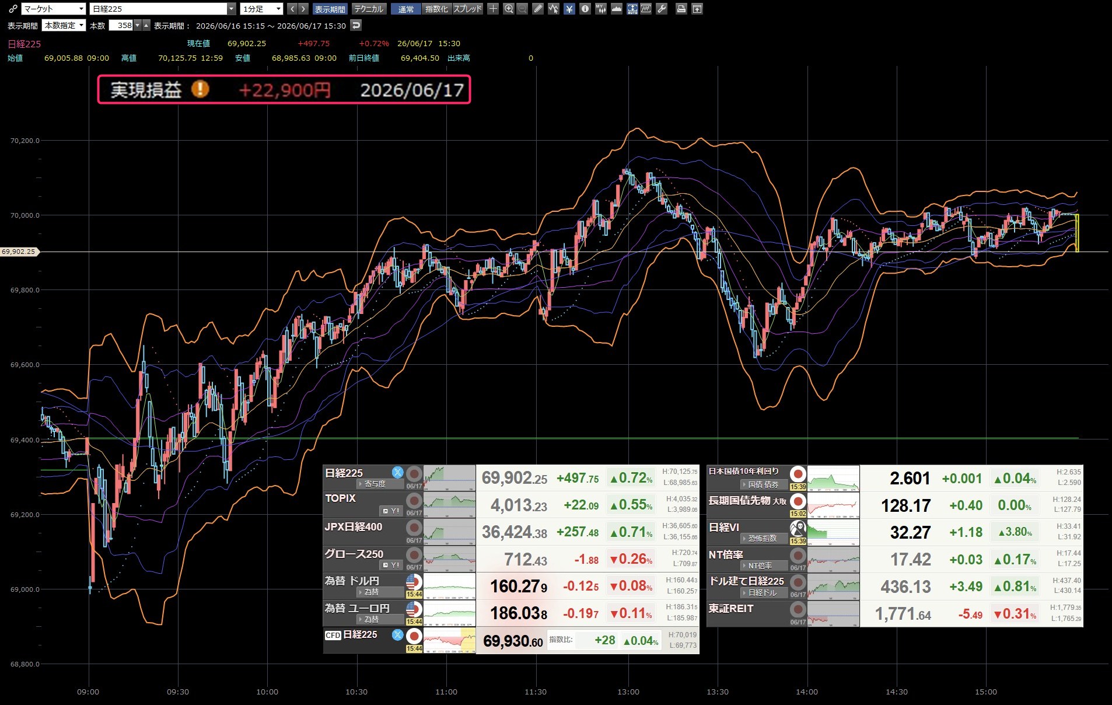Open the 本数指定 period dropdown
This screenshot has width=1112, height=705.
tap(64, 25)
